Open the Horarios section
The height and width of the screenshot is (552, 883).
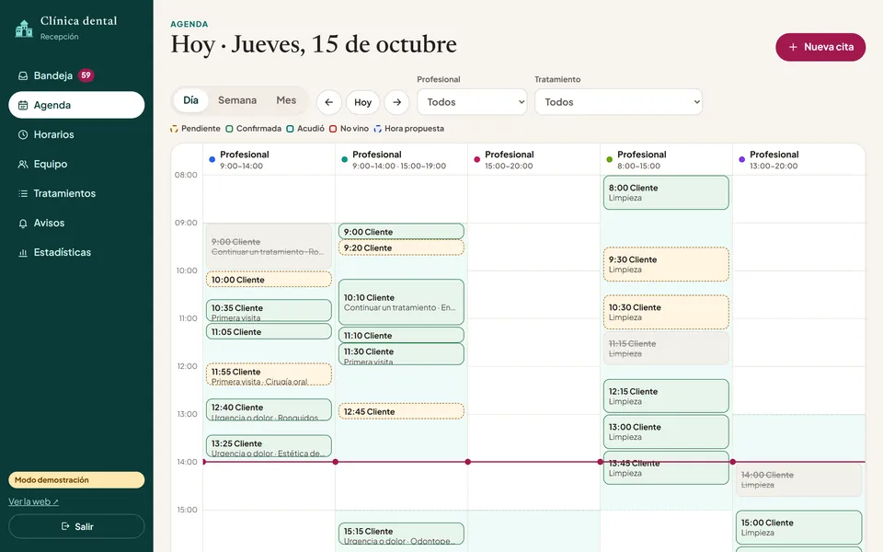tap(76, 134)
